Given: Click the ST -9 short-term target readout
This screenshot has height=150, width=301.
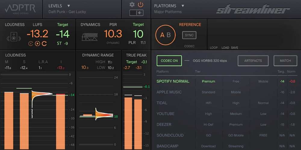Looking at the screenshot, I should click(62, 43).
